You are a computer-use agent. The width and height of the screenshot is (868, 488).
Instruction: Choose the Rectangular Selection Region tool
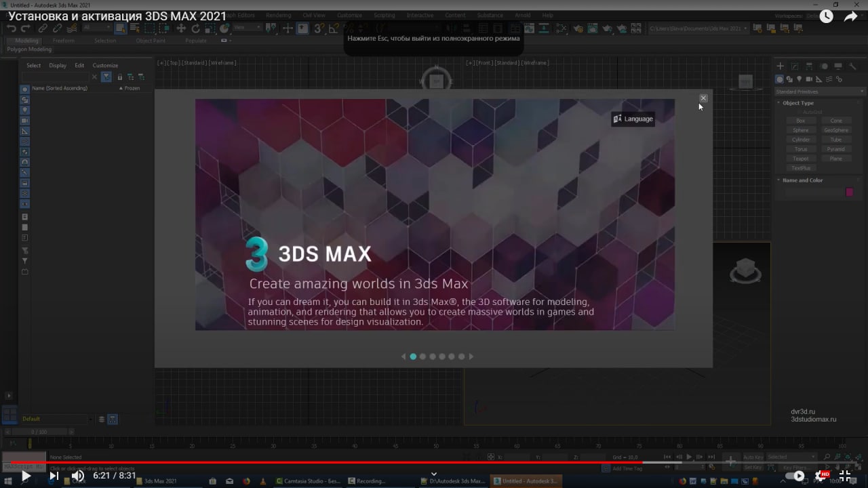point(149,28)
